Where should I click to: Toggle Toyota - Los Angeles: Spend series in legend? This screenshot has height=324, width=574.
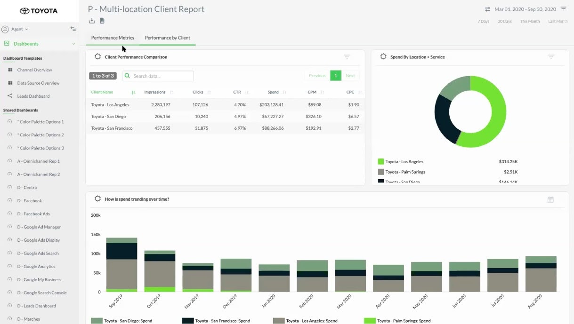coord(305,321)
